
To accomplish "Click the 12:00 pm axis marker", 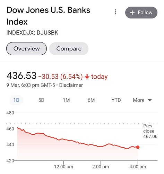I will click(x=63, y=167).
